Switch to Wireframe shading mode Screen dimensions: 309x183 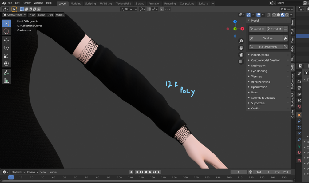274,15
